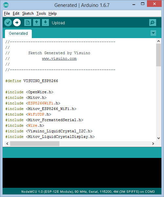Click the '#define VISUINO_ESP8266' line
This screenshot has height=197, width=164.
pos(32,81)
